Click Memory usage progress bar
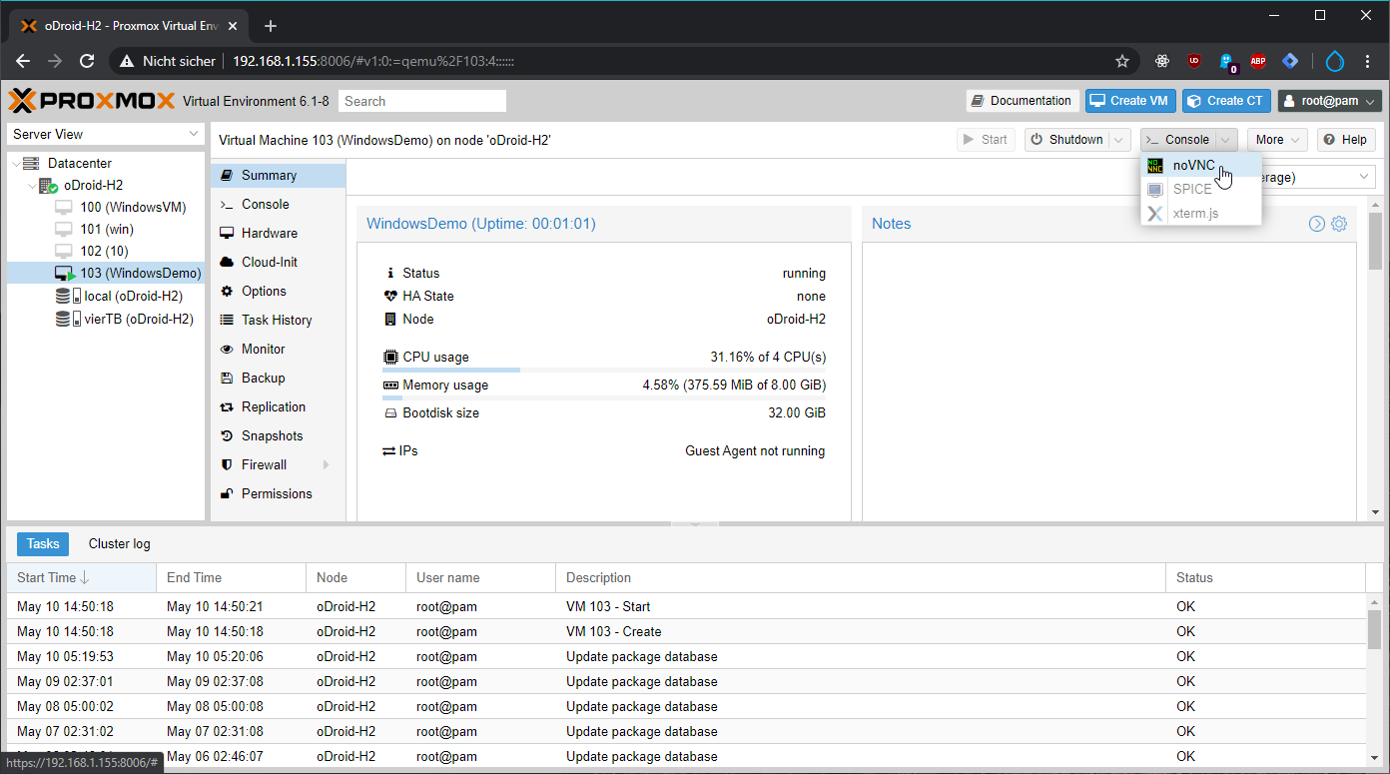This screenshot has height=774, width=1390. pos(605,397)
